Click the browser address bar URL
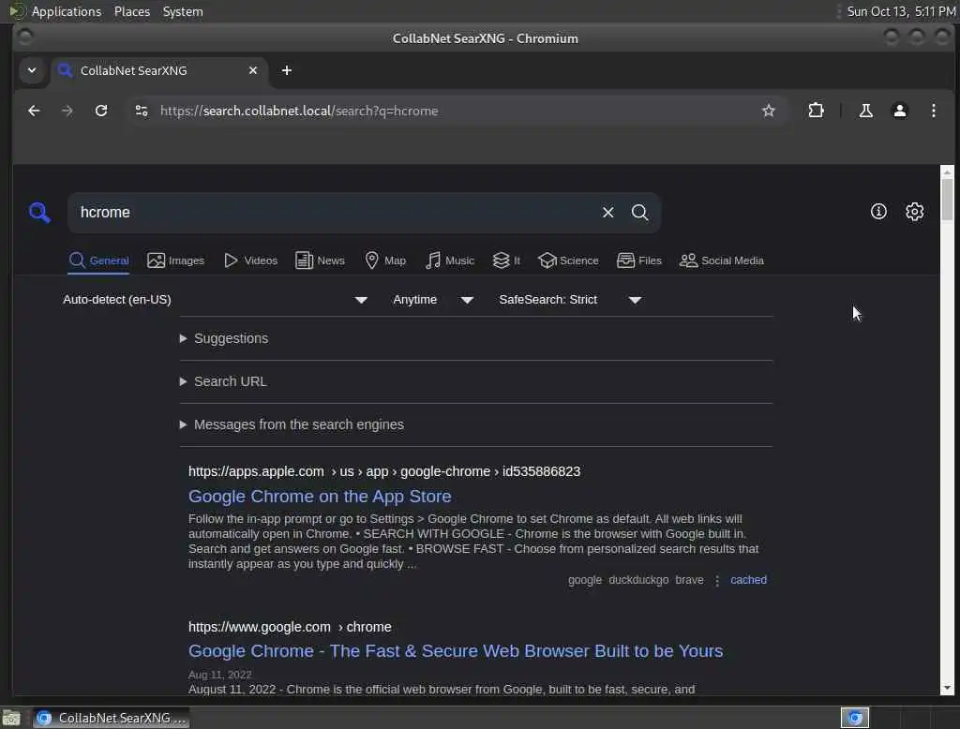This screenshot has width=960, height=729. pos(299,111)
